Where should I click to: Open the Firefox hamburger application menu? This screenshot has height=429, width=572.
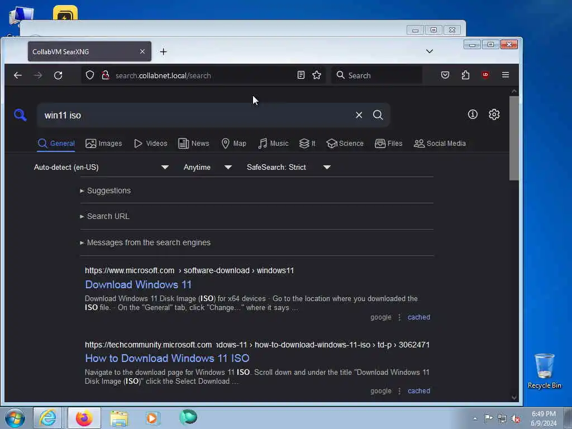[505, 75]
